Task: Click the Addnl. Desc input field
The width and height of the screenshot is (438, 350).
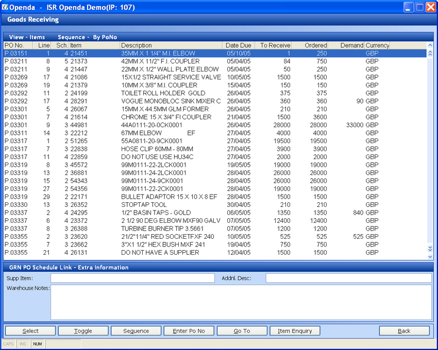Action: [x=349, y=278]
